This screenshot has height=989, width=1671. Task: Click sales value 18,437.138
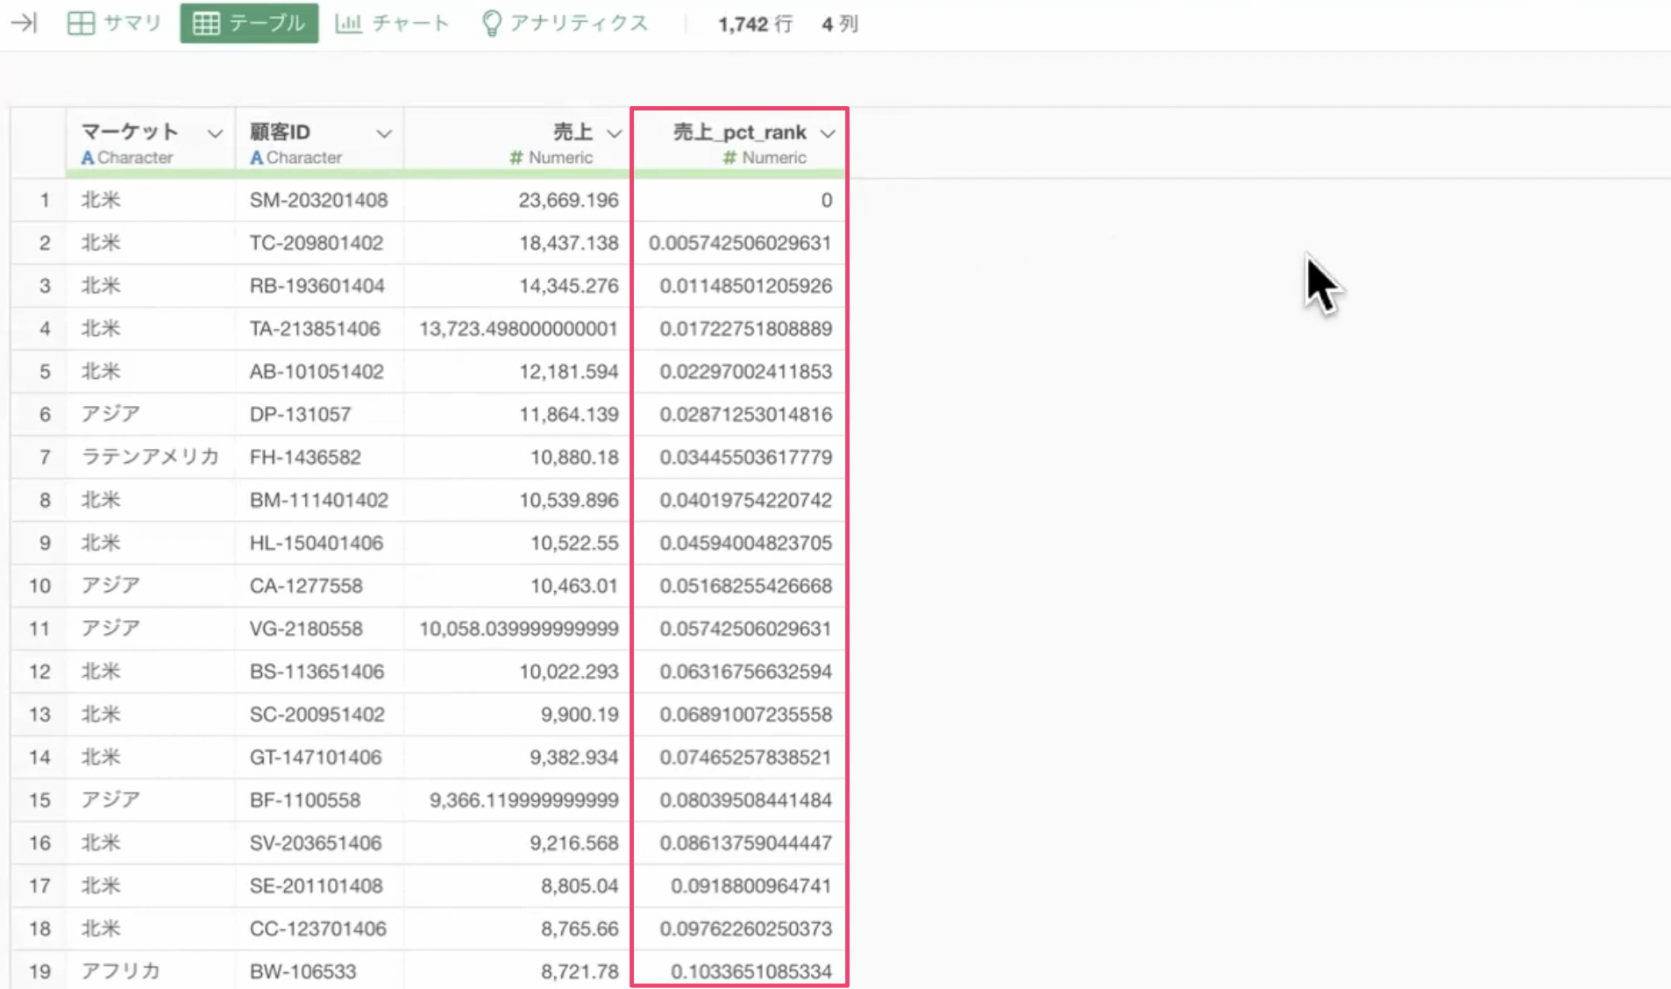pyautogui.click(x=568, y=243)
